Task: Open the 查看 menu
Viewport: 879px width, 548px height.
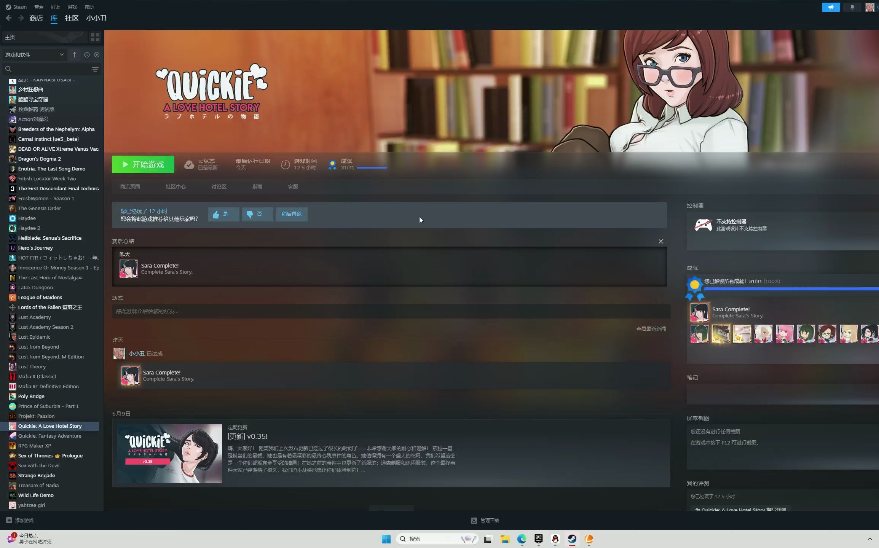Action: [39, 7]
